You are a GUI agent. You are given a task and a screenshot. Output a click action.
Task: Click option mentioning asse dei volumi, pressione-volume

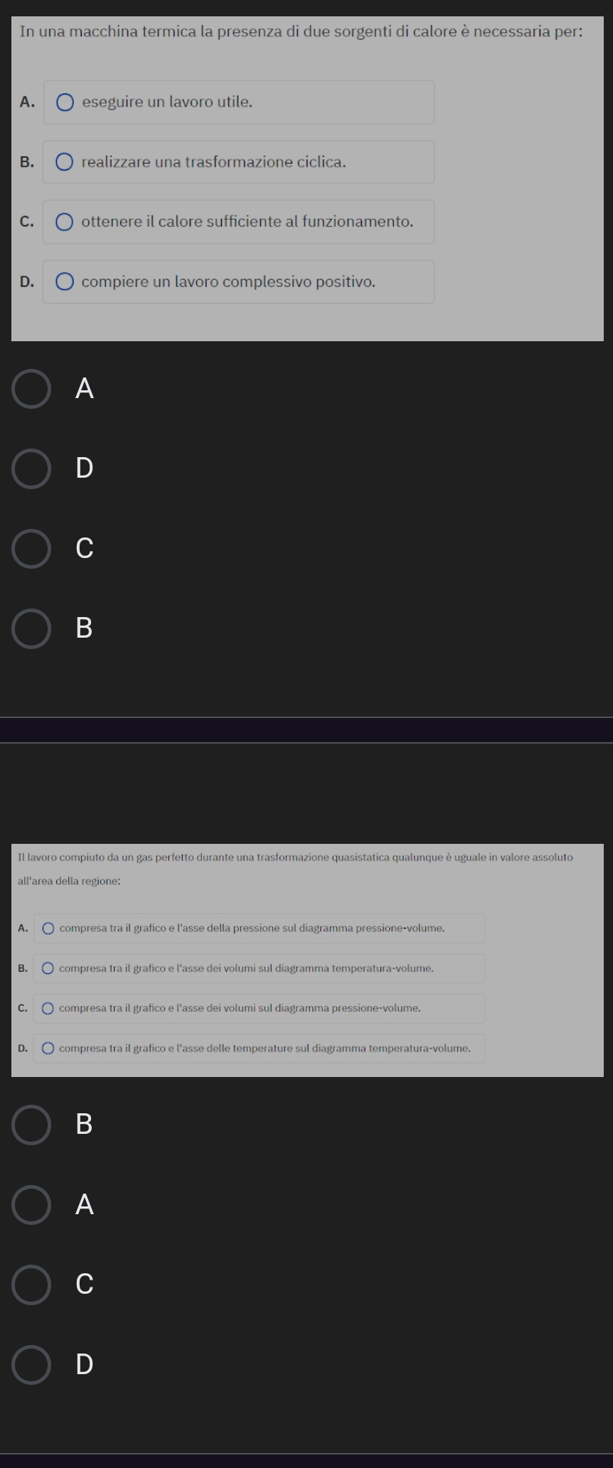(260, 1008)
